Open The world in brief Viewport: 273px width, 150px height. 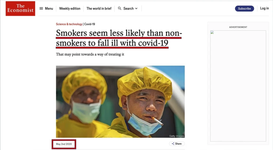click(99, 8)
